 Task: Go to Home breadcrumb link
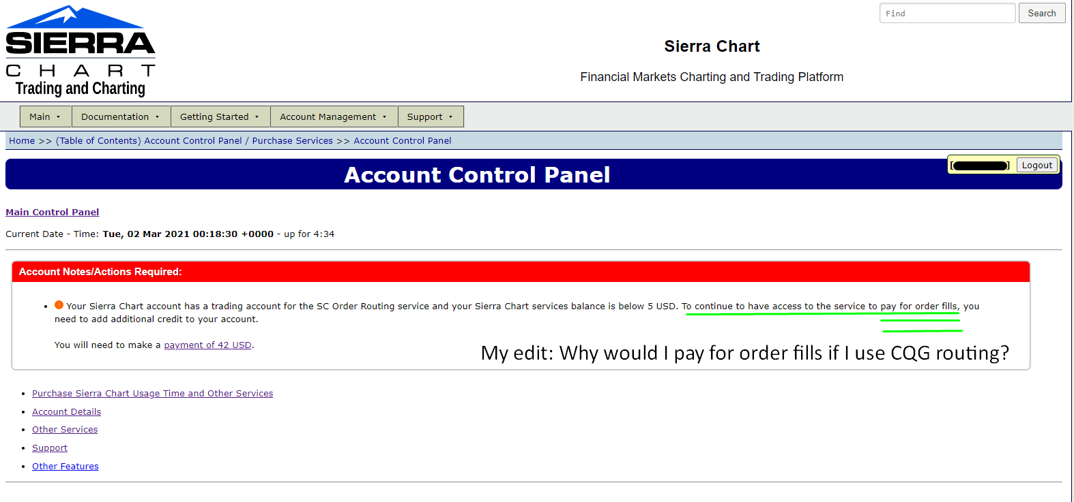pos(22,140)
